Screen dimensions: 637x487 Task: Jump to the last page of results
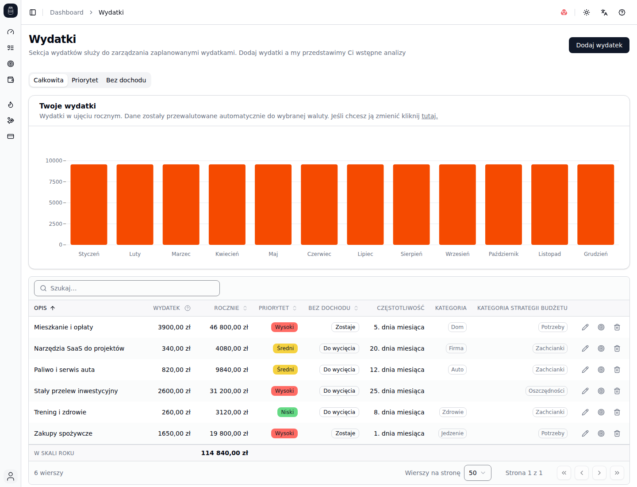click(617, 473)
